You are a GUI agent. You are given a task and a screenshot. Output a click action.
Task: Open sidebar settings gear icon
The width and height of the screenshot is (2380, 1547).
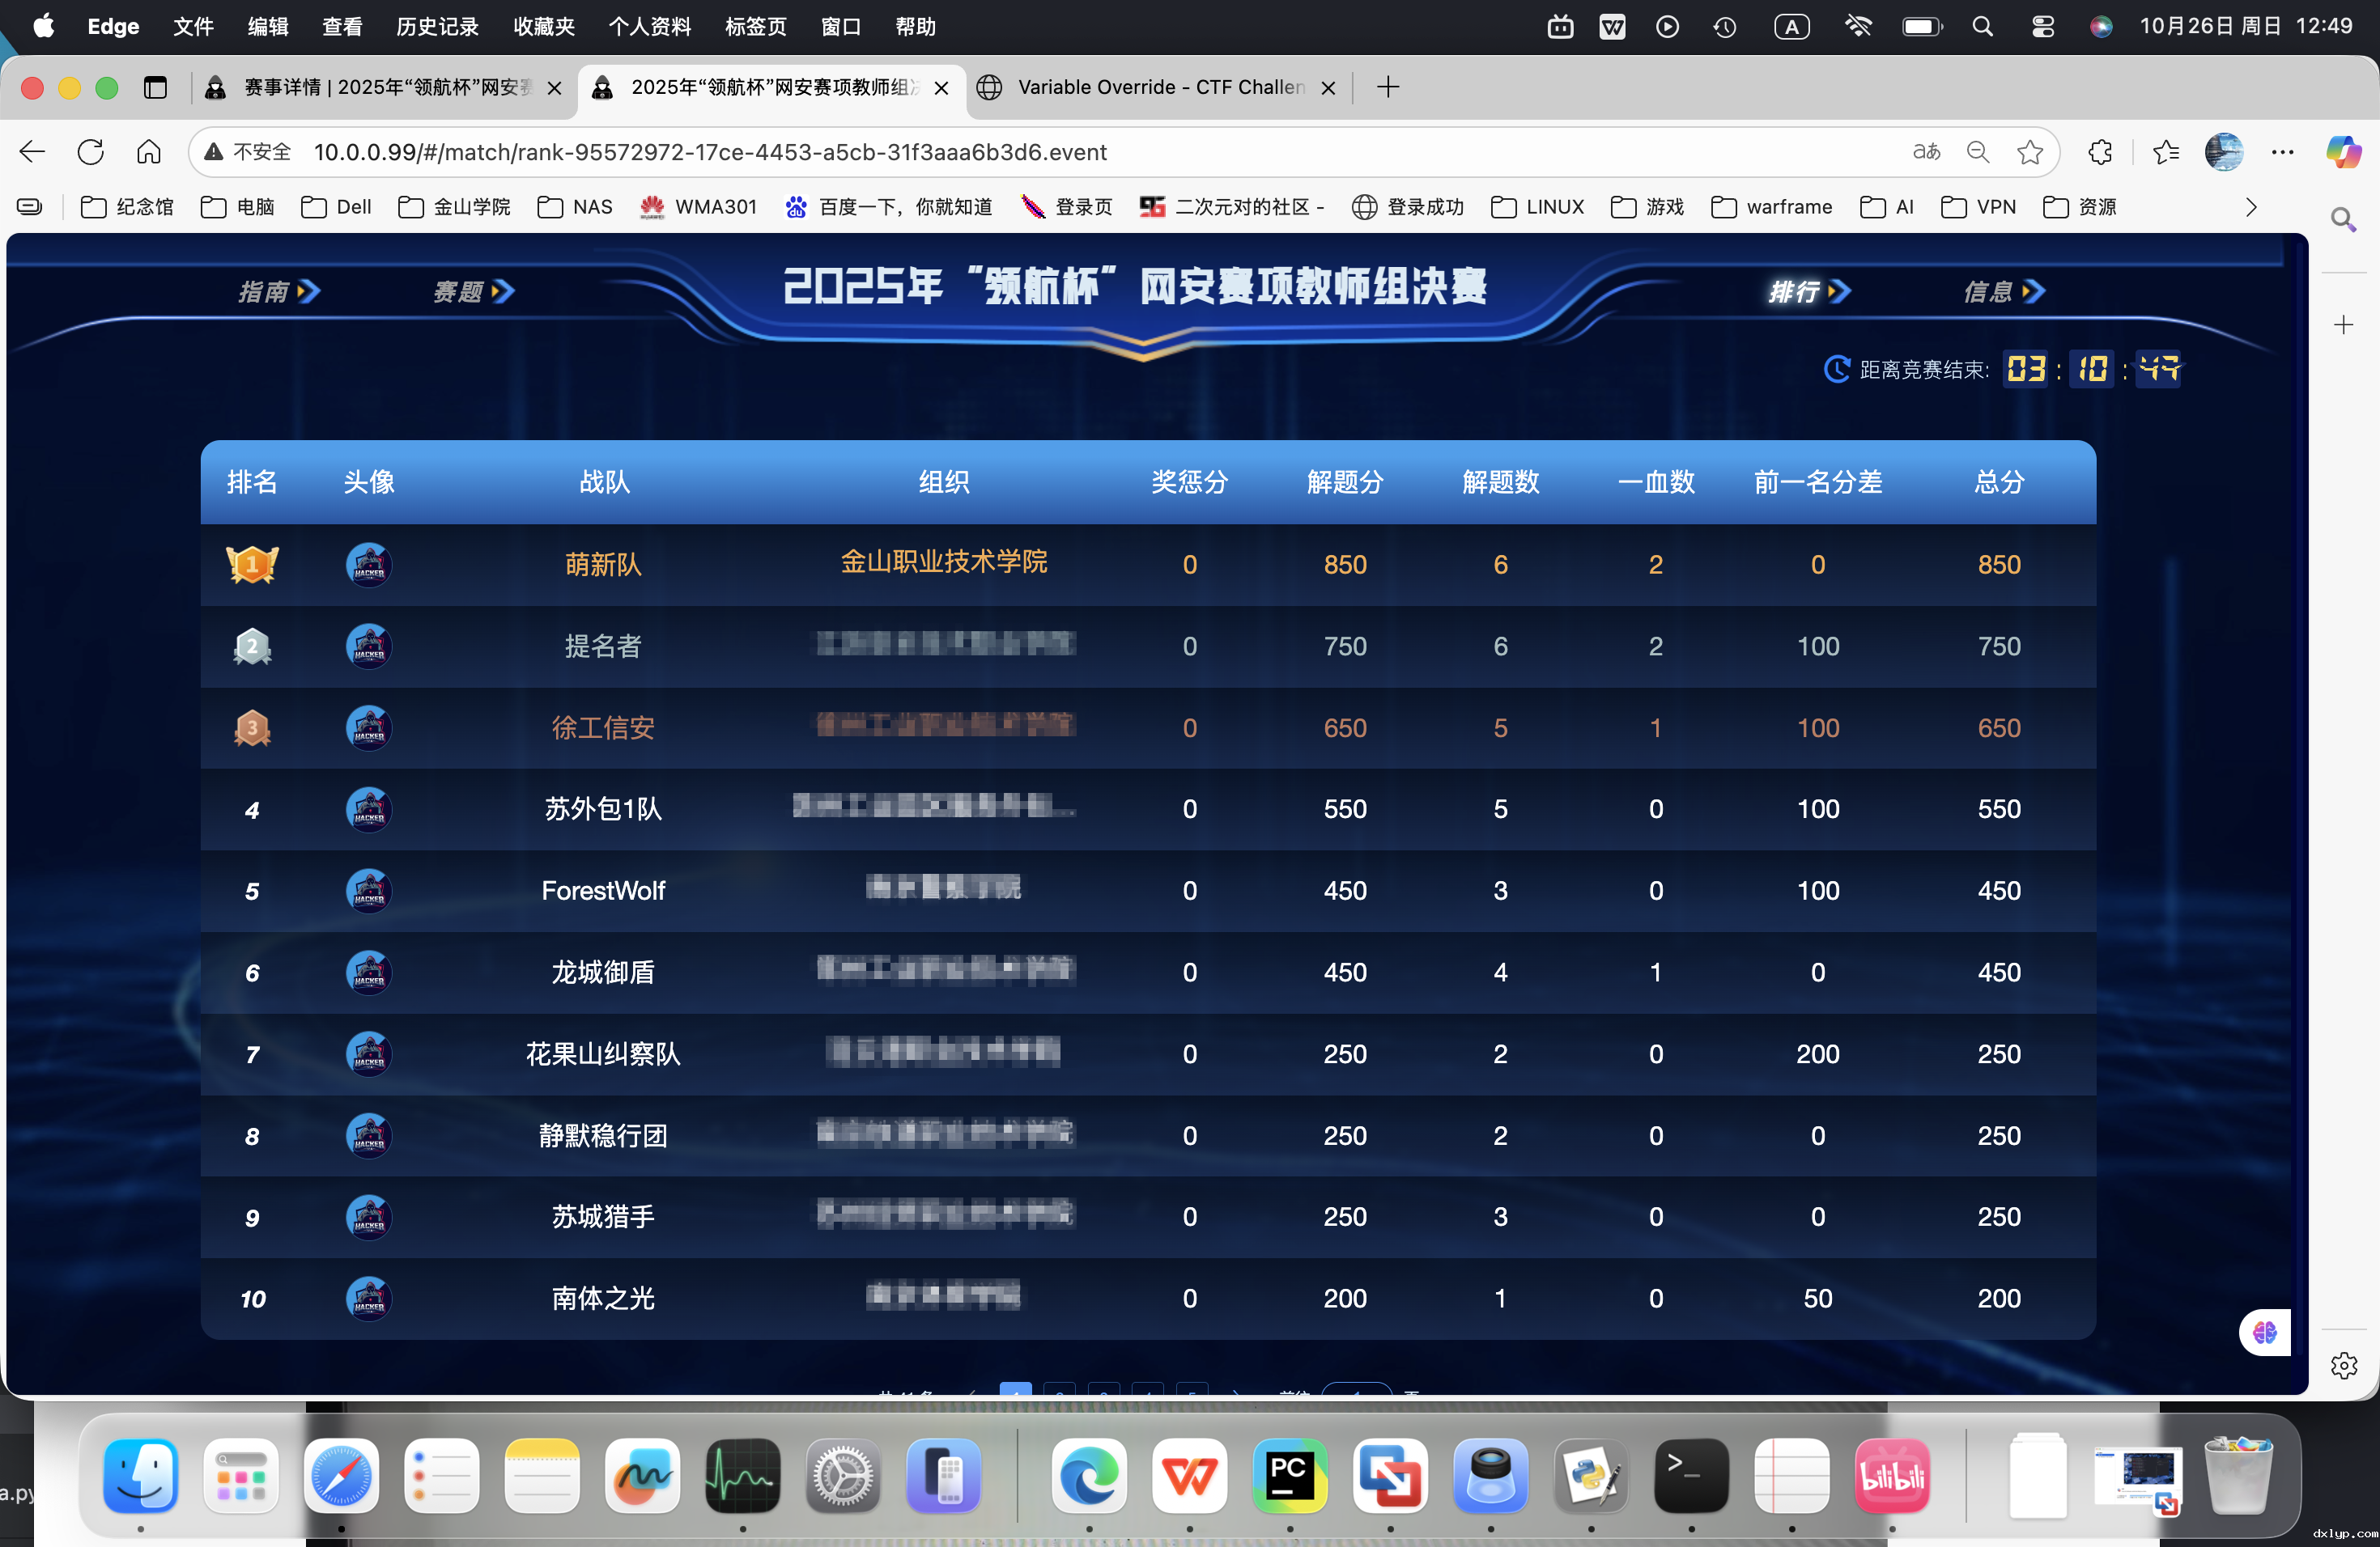pos(2343,1365)
